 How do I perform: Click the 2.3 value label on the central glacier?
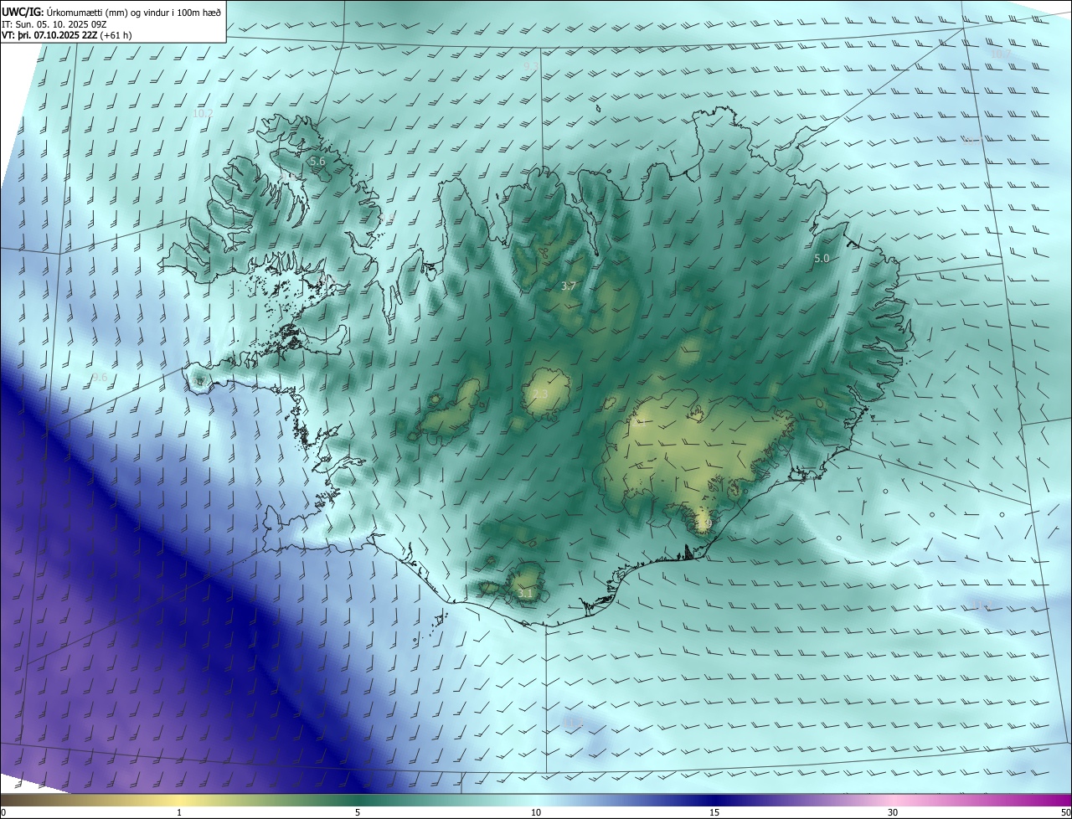pos(540,394)
